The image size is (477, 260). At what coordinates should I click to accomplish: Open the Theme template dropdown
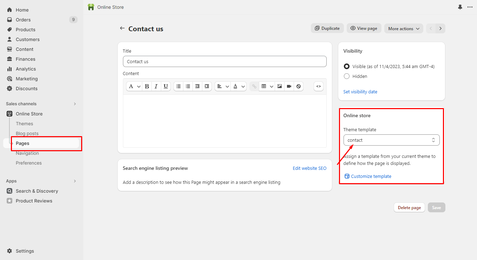[x=391, y=140]
